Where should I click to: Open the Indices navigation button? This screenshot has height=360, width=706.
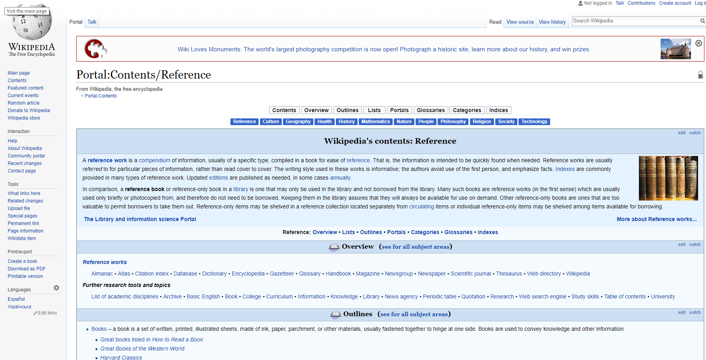click(498, 110)
